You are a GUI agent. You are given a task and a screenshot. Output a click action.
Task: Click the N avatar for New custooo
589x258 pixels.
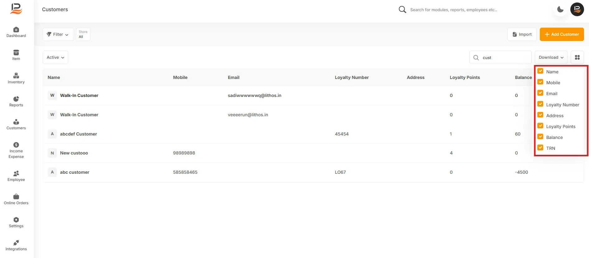pos(52,153)
